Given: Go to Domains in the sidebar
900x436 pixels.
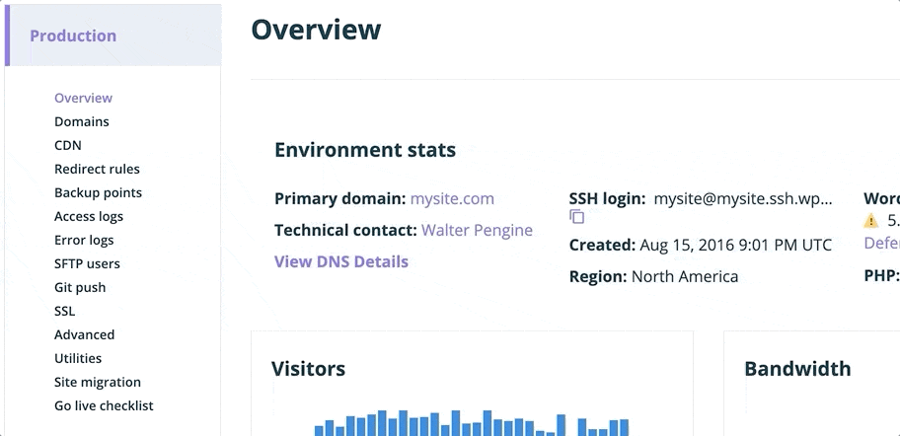Looking at the screenshot, I should [x=81, y=121].
